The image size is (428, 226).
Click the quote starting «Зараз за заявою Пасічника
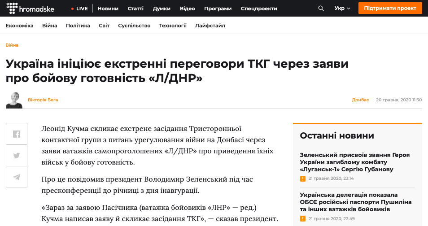pyautogui.click(x=160, y=213)
